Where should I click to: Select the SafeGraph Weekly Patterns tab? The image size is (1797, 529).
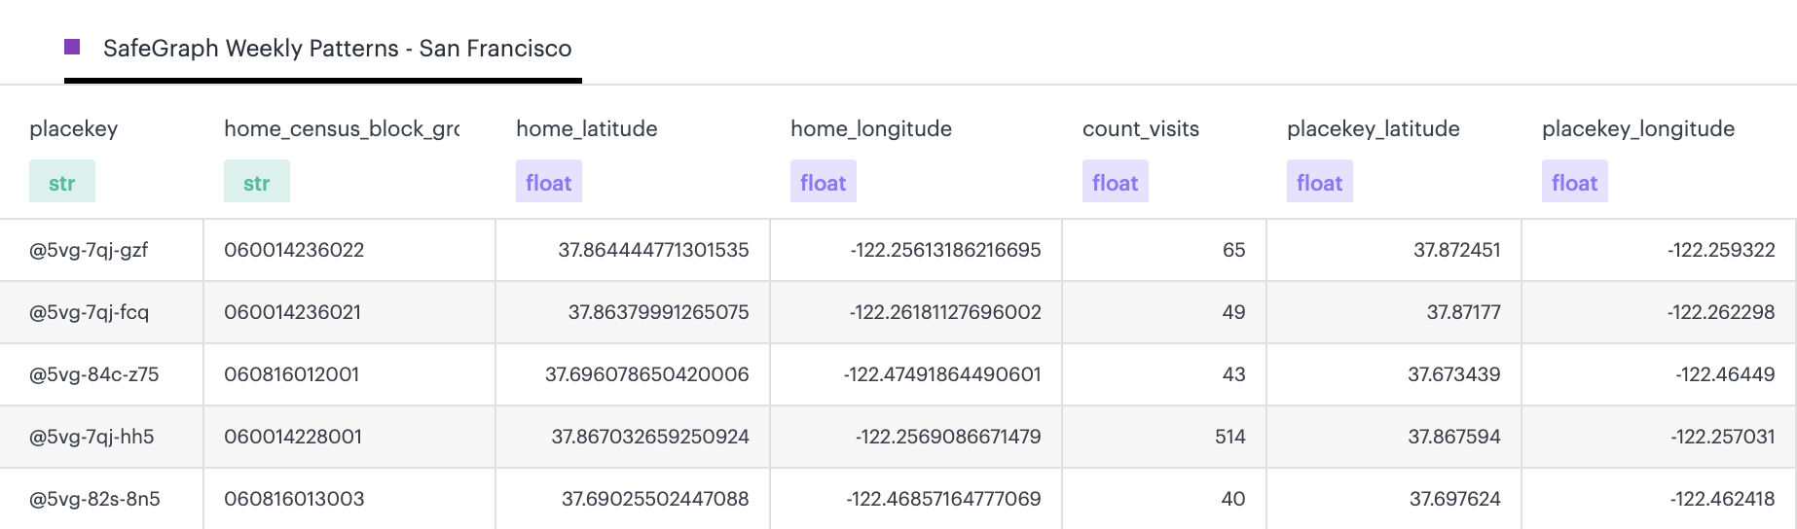[337, 49]
